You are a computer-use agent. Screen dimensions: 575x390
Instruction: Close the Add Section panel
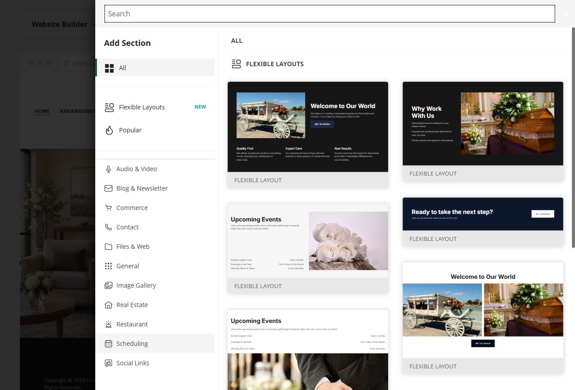565,14
